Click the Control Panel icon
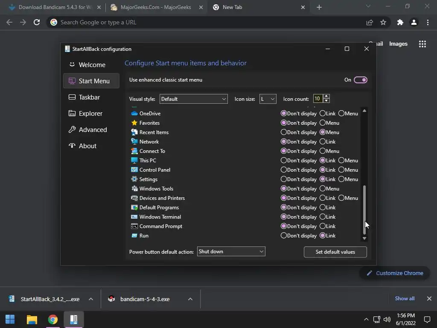 coord(134,170)
